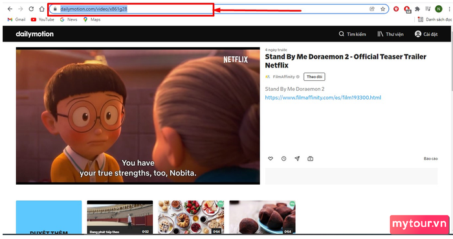Screen dimensions: 453x239
Task: Open the breakfast pastries table thumbnail
Action: click(x=191, y=217)
